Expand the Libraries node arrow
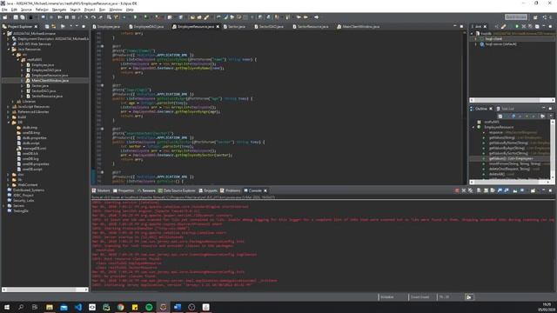557x313 pixels. tap(13, 102)
